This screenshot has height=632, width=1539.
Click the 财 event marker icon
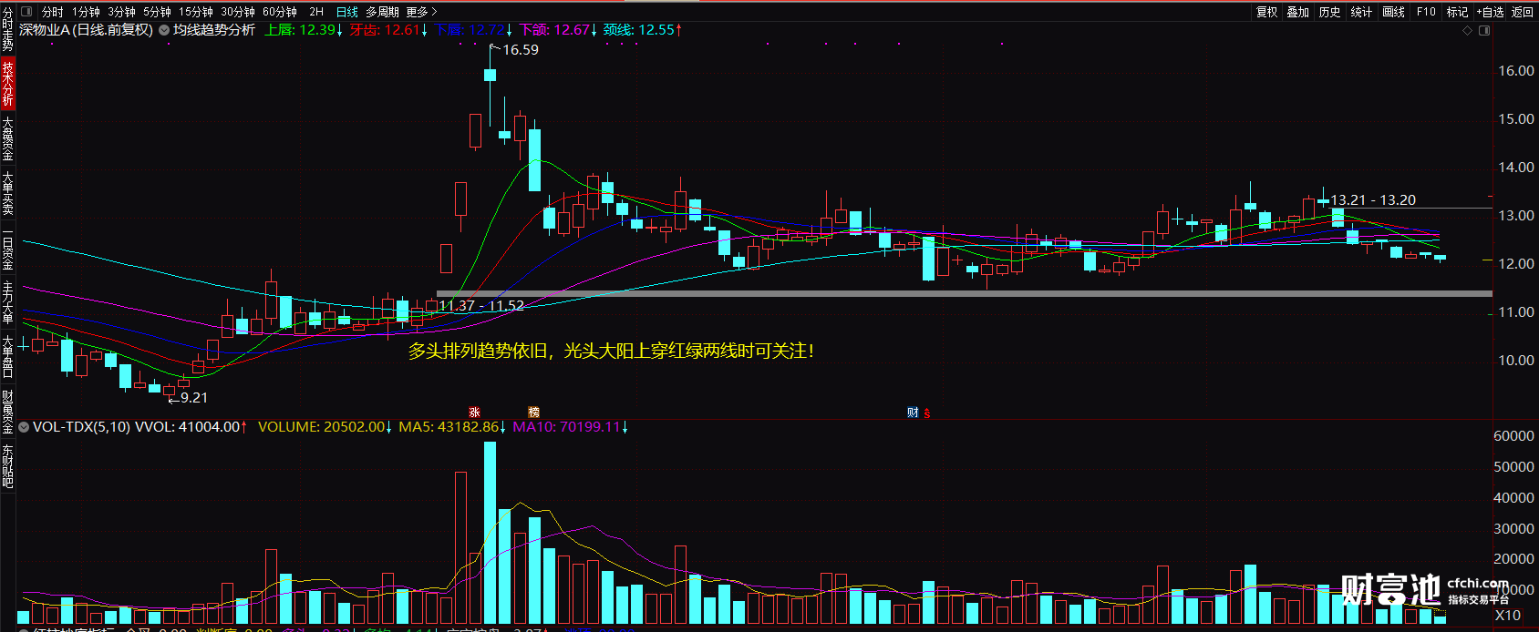pyautogui.click(x=913, y=413)
